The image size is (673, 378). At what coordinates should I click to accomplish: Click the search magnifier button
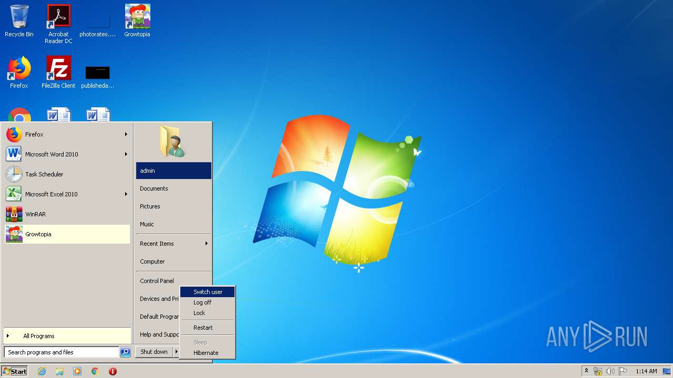coord(125,352)
